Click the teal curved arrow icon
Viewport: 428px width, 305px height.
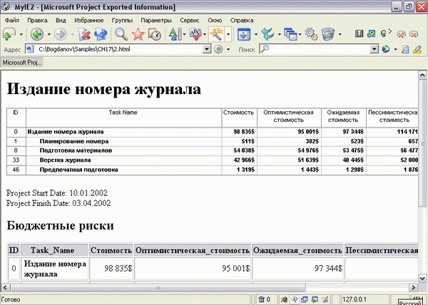coord(267,34)
